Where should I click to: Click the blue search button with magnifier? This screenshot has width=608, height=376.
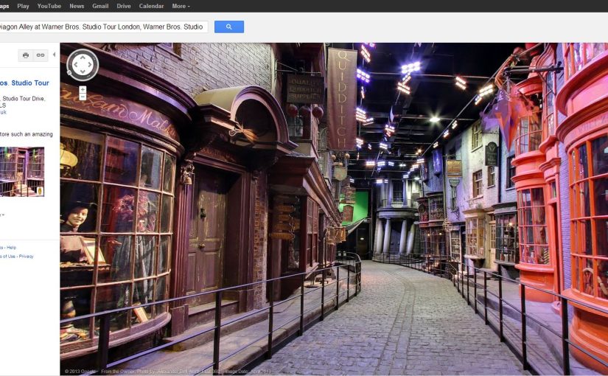pyautogui.click(x=228, y=27)
